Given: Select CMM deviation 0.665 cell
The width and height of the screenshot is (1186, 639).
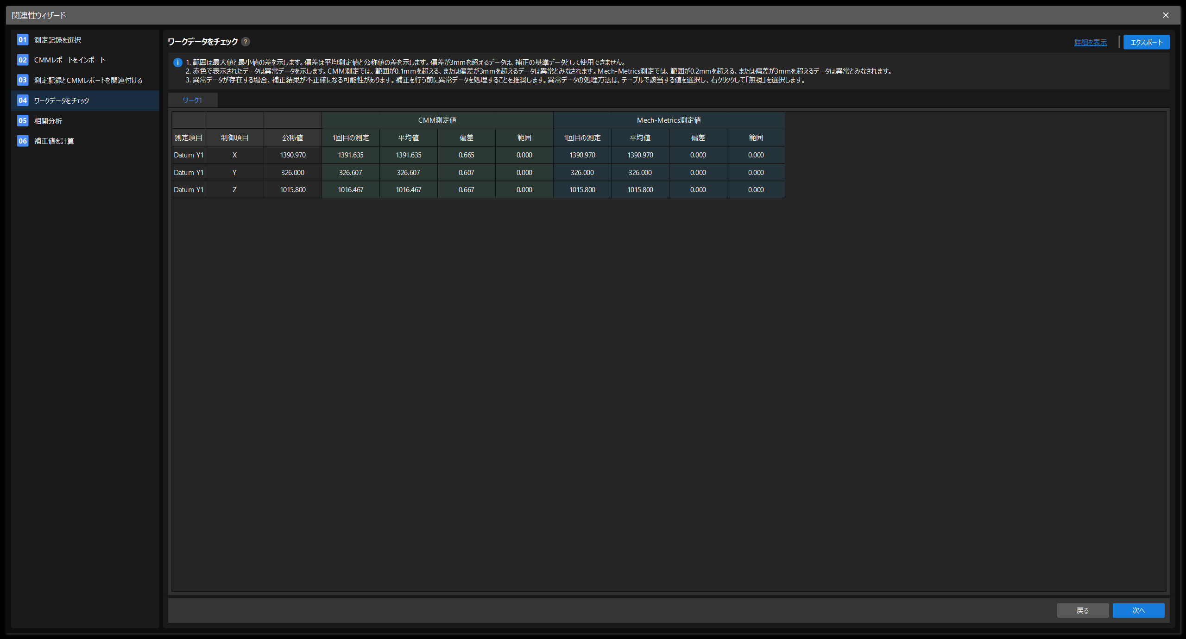Looking at the screenshot, I should point(467,155).
